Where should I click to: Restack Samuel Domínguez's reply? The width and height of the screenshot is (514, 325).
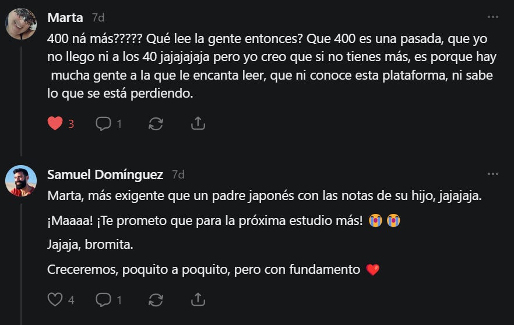[156, 300]
